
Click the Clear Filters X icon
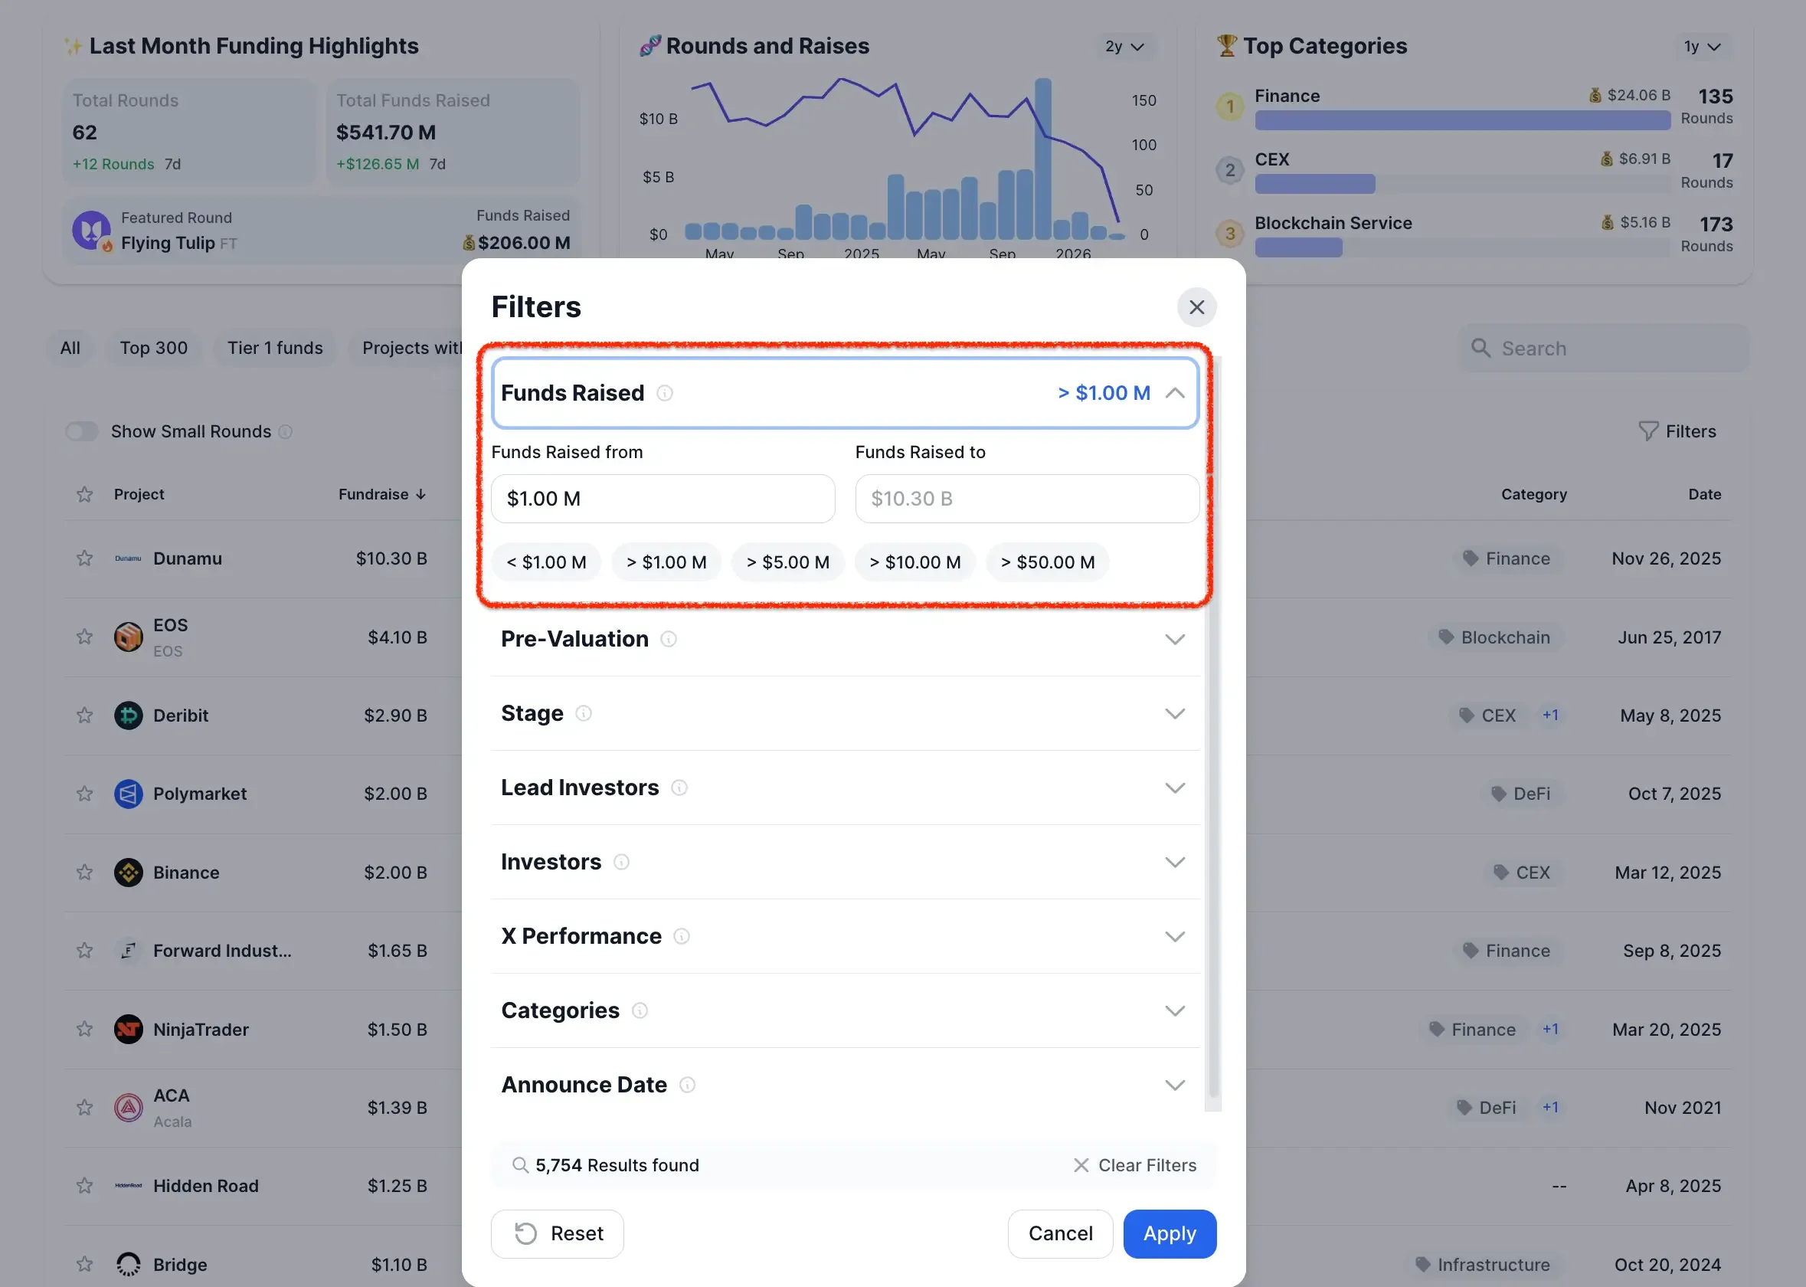[1081, 1165]
